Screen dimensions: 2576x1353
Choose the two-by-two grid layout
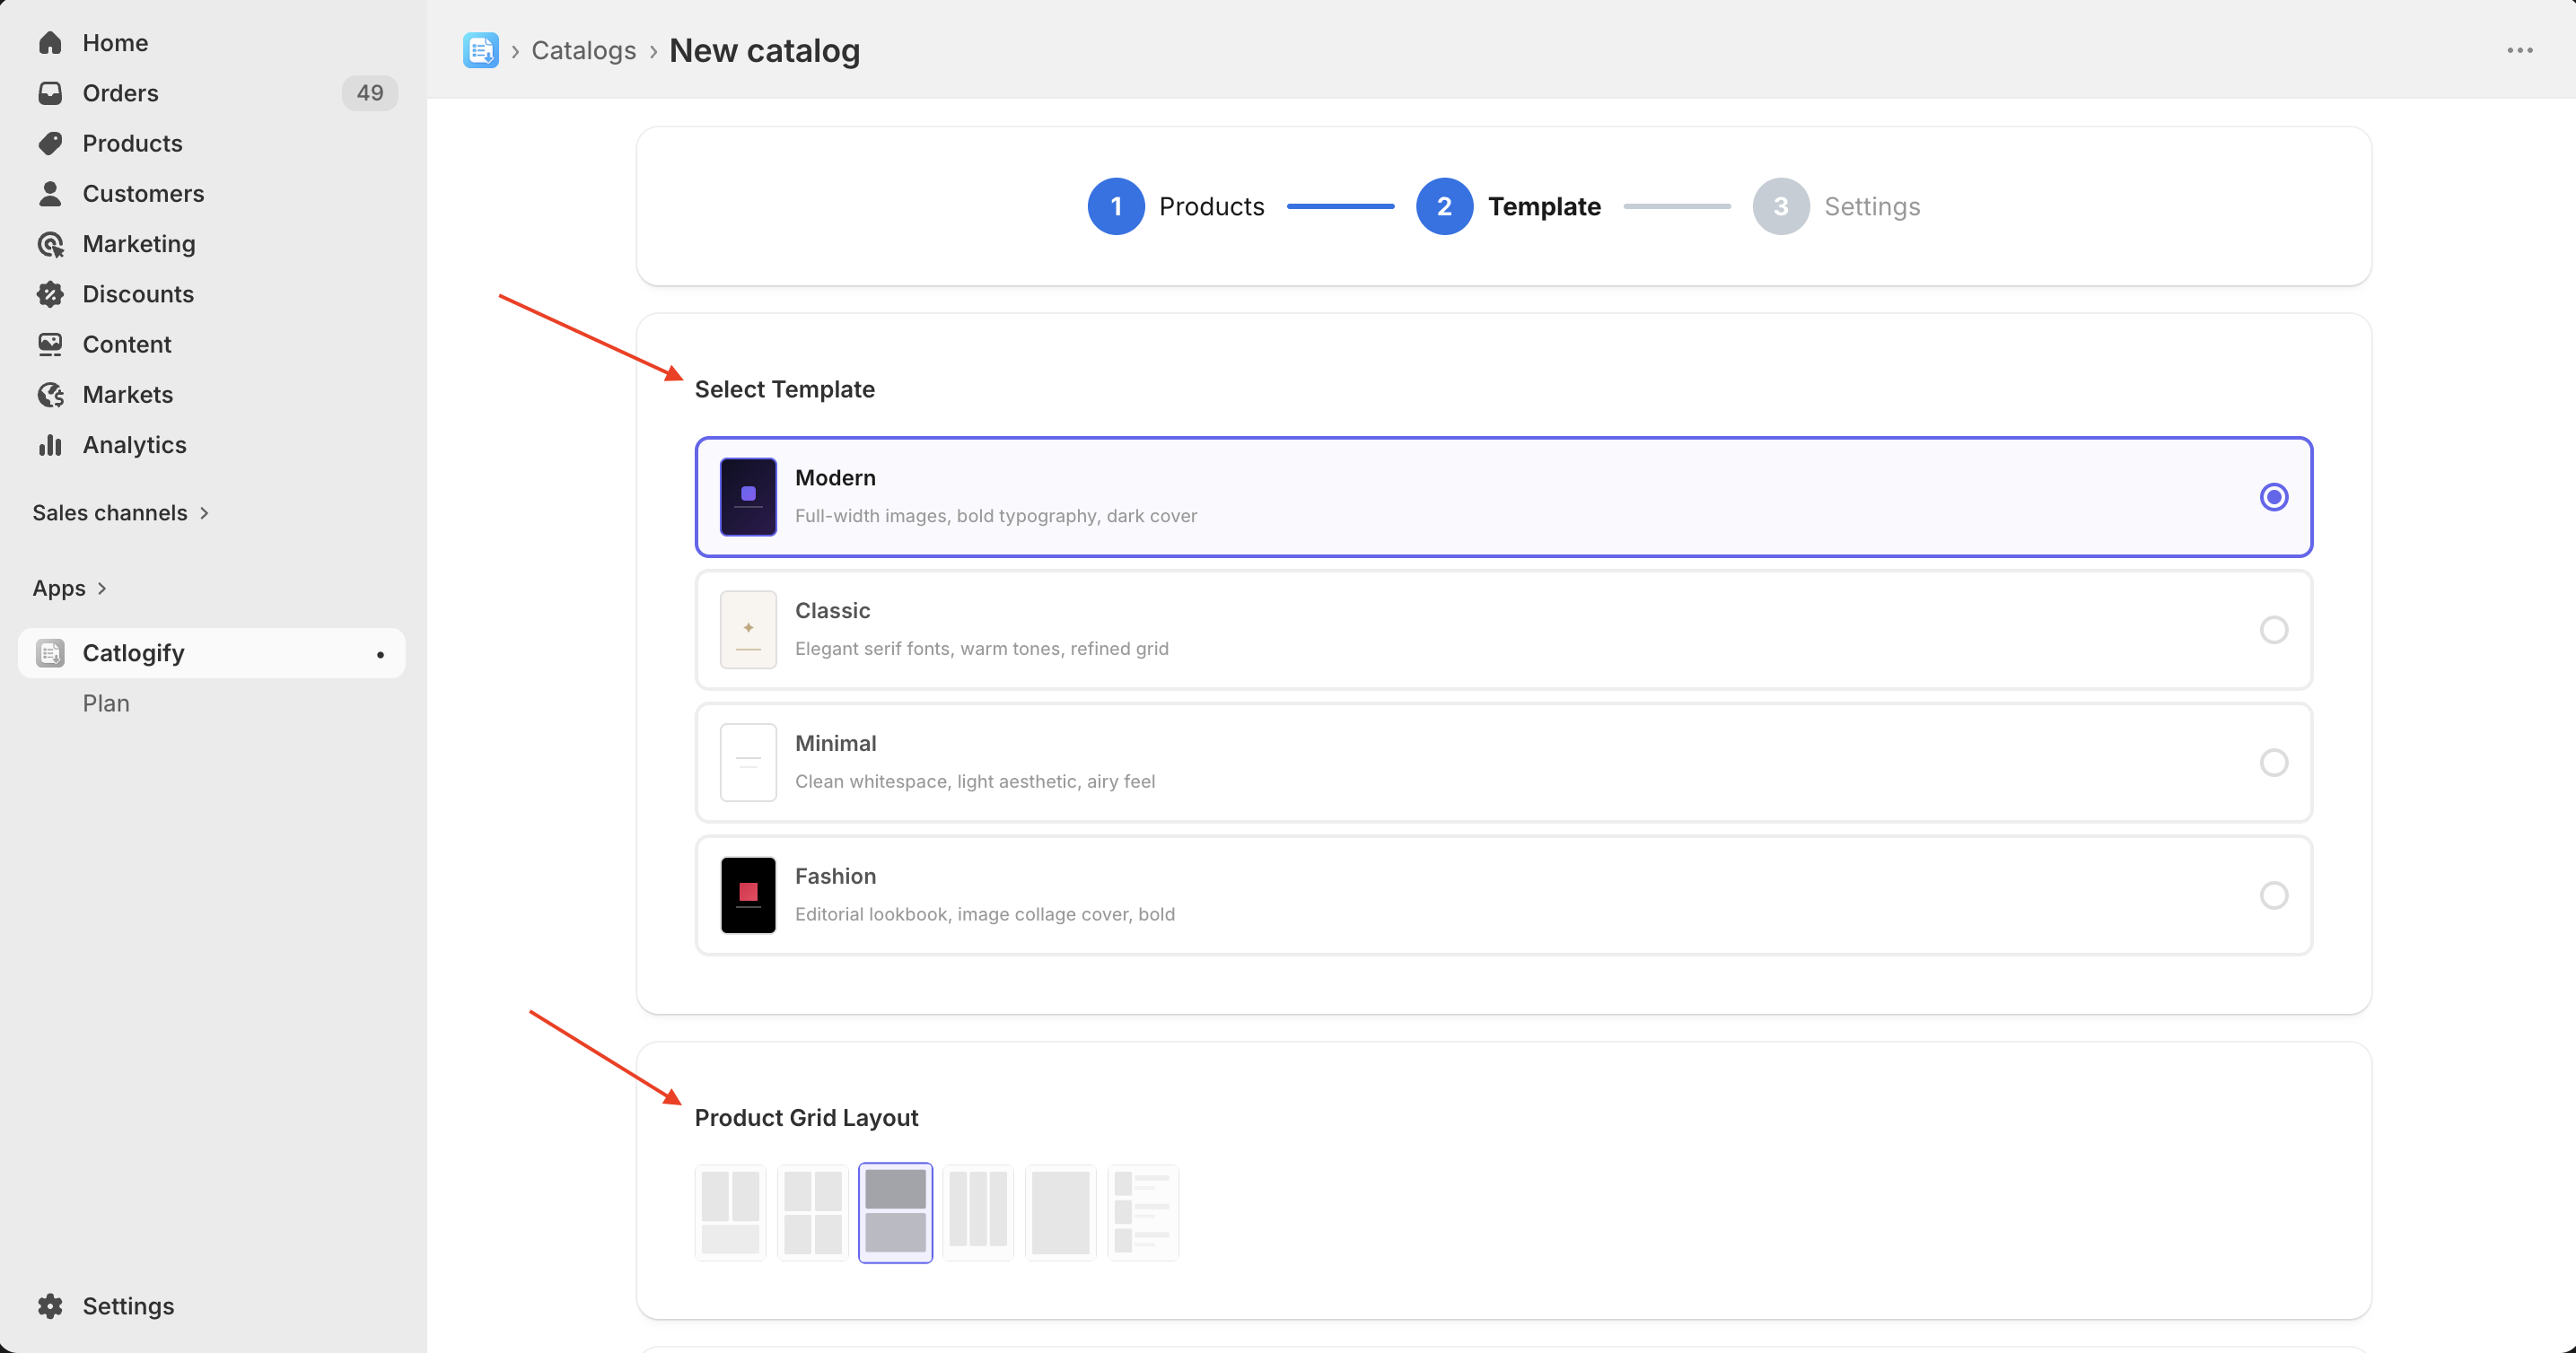[x=813, y=1212]
